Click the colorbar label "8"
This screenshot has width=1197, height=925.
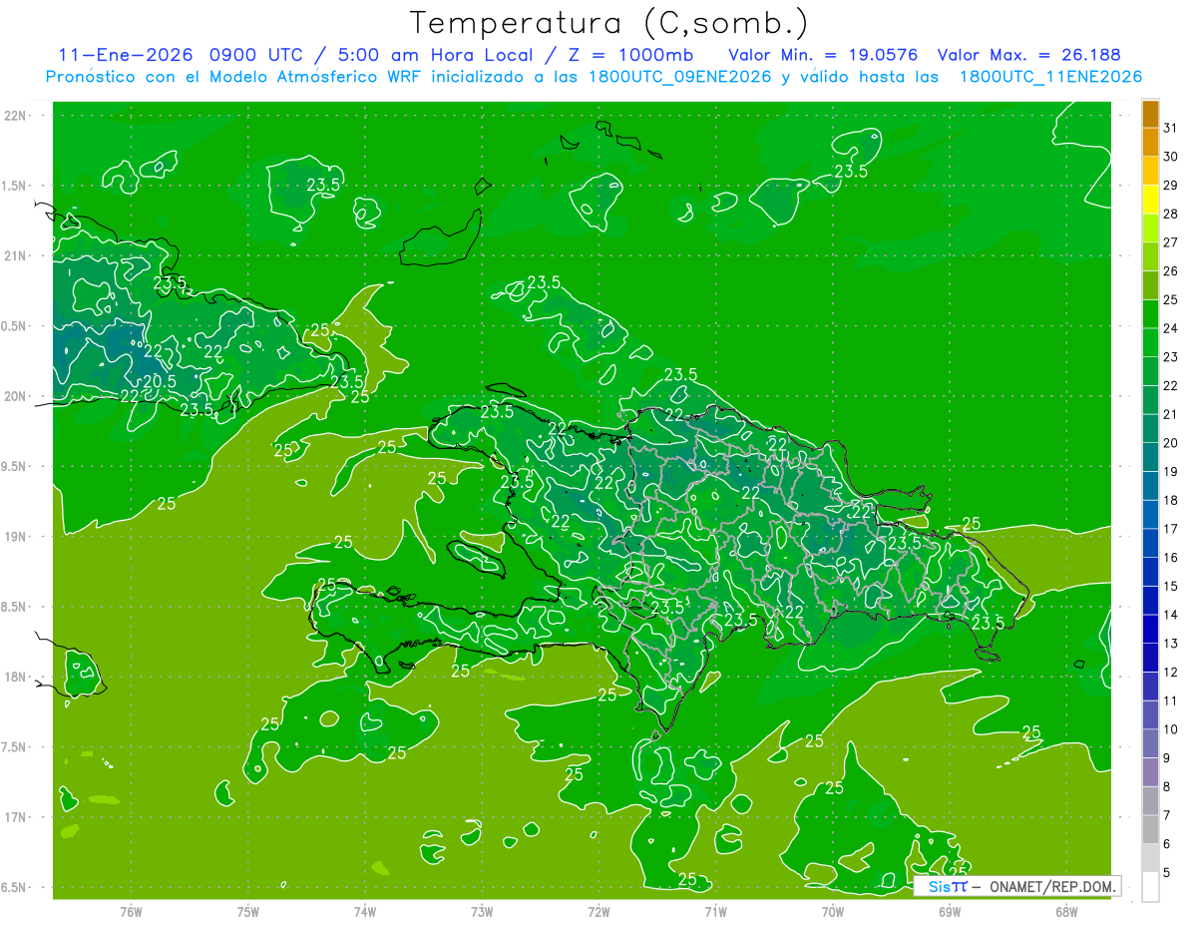pyautogui.click(x=1168, y=786)
